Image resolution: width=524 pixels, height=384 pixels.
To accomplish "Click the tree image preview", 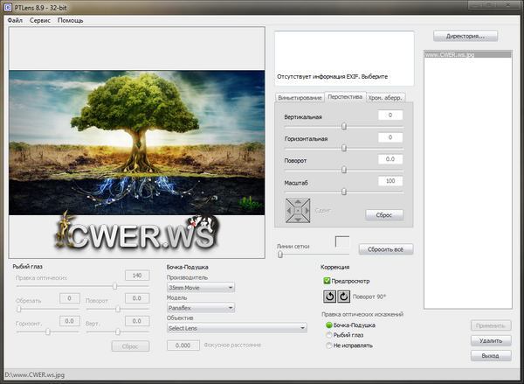I will pyautogui.click(x=137, y=143).
